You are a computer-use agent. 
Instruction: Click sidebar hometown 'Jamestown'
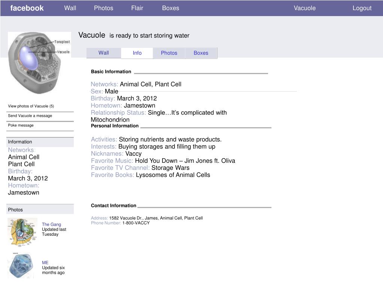(24, 192)
